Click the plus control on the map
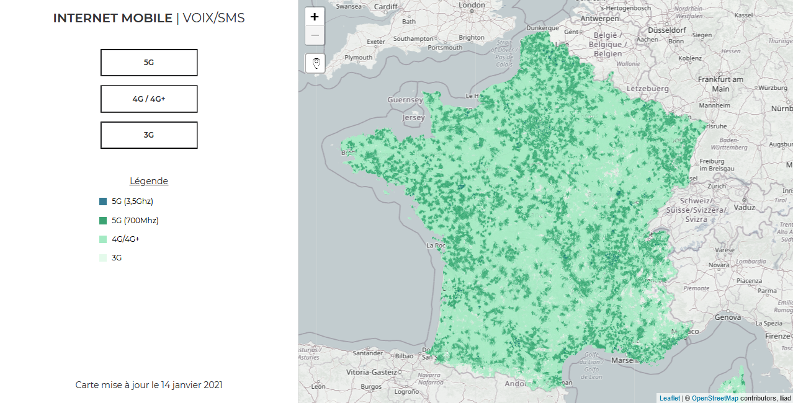The height and width of the screenshot is (403, 793). [x=315, y=16]
